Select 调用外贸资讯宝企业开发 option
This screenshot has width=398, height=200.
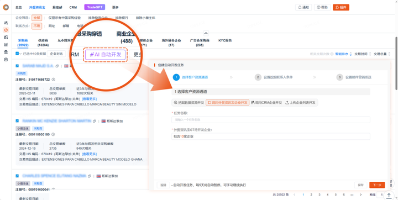[x=227, y=103]
